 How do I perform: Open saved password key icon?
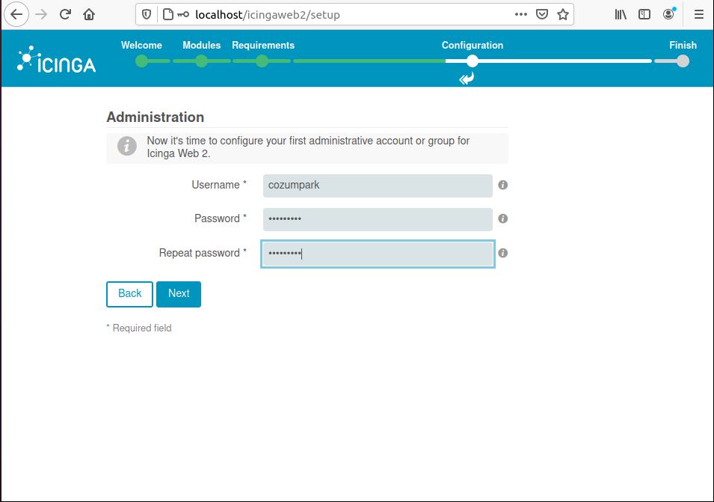coord(183,14)
